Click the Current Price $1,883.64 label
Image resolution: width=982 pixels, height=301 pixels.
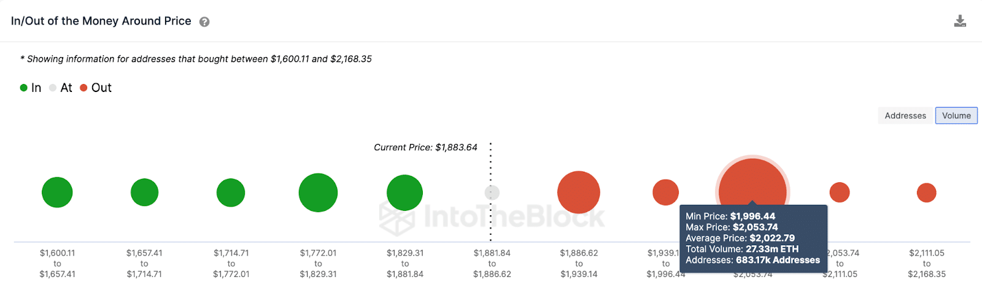pyautogui.click(x=425, y=147)
